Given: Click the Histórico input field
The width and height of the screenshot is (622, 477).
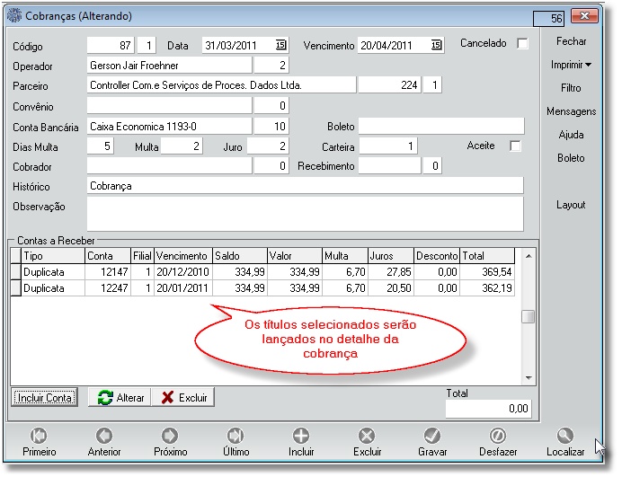Looking at the screenshot, I should click(x=305, y=186).
